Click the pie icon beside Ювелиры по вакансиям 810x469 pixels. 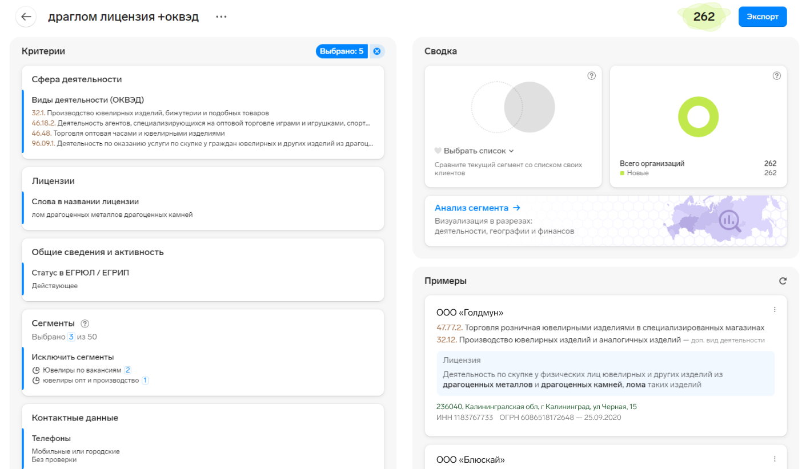[35, 370]
